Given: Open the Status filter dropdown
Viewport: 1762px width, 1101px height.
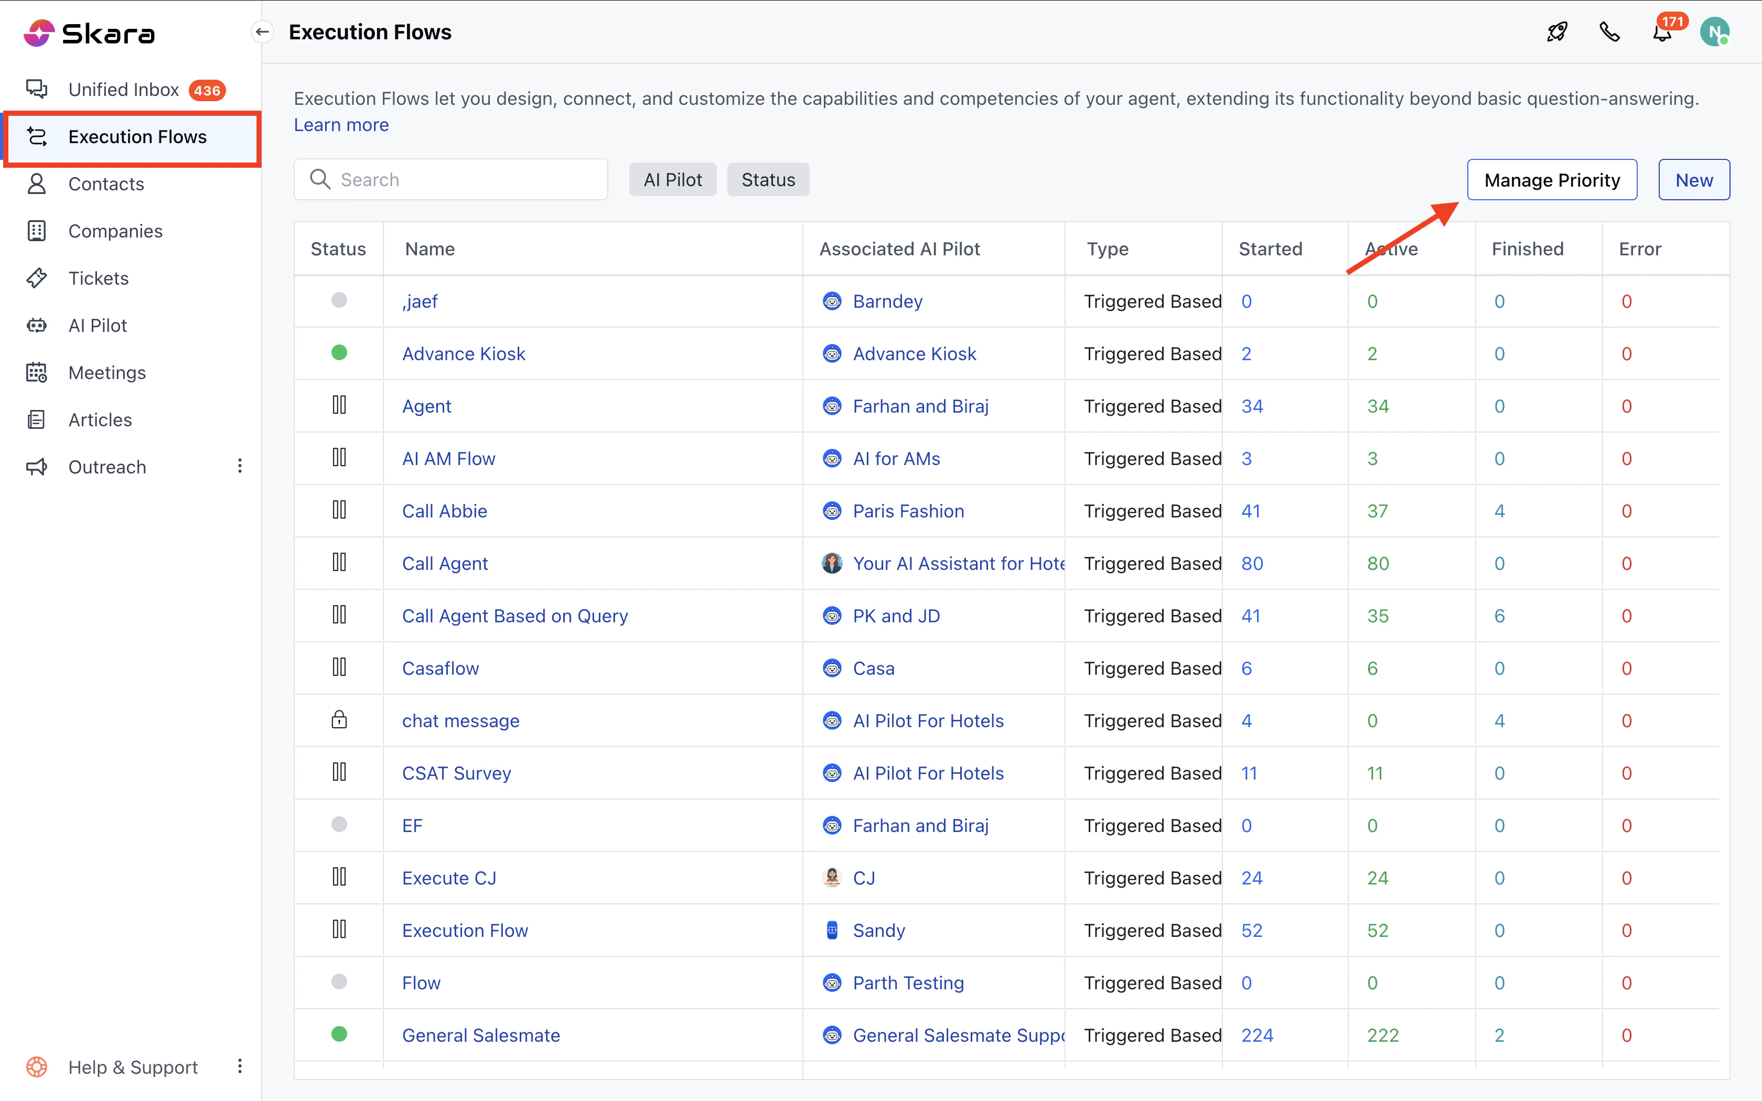Looking at the screenshot, I should coord(767,180).
